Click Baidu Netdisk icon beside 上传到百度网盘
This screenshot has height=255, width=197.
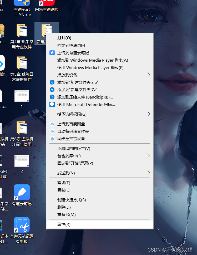point(52,124)
